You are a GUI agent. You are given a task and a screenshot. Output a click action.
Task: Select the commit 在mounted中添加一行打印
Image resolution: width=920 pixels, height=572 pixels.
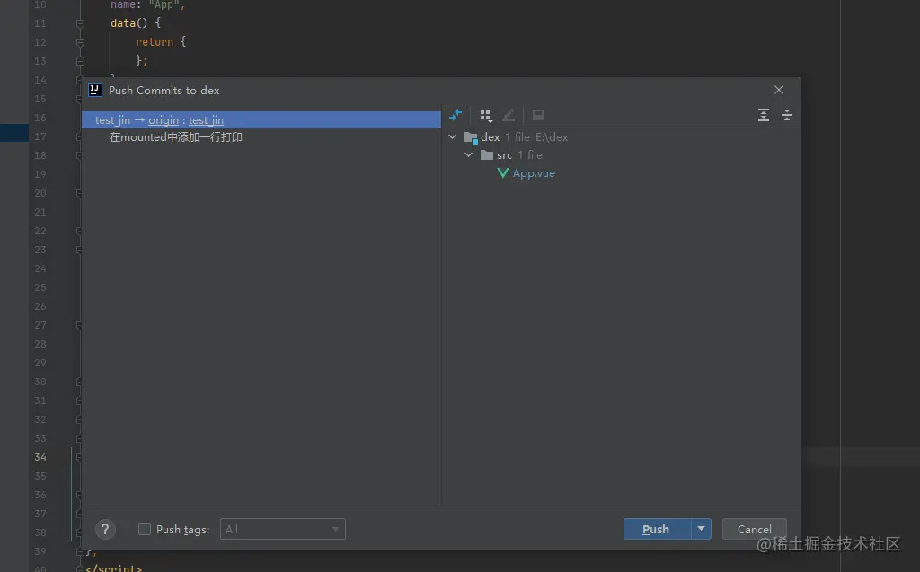pos(176,137)
